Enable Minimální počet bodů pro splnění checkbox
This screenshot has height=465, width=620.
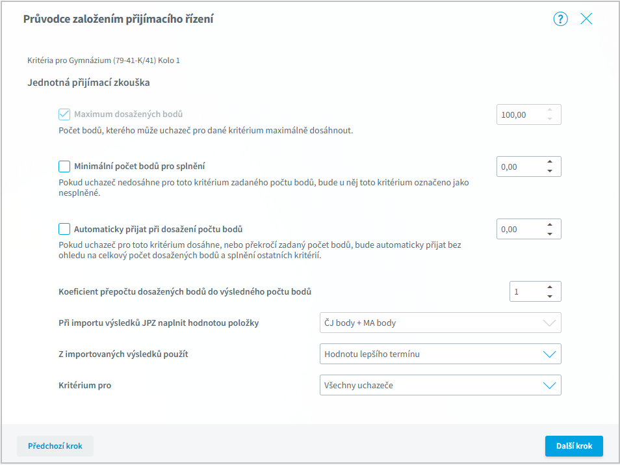[64, 166]
